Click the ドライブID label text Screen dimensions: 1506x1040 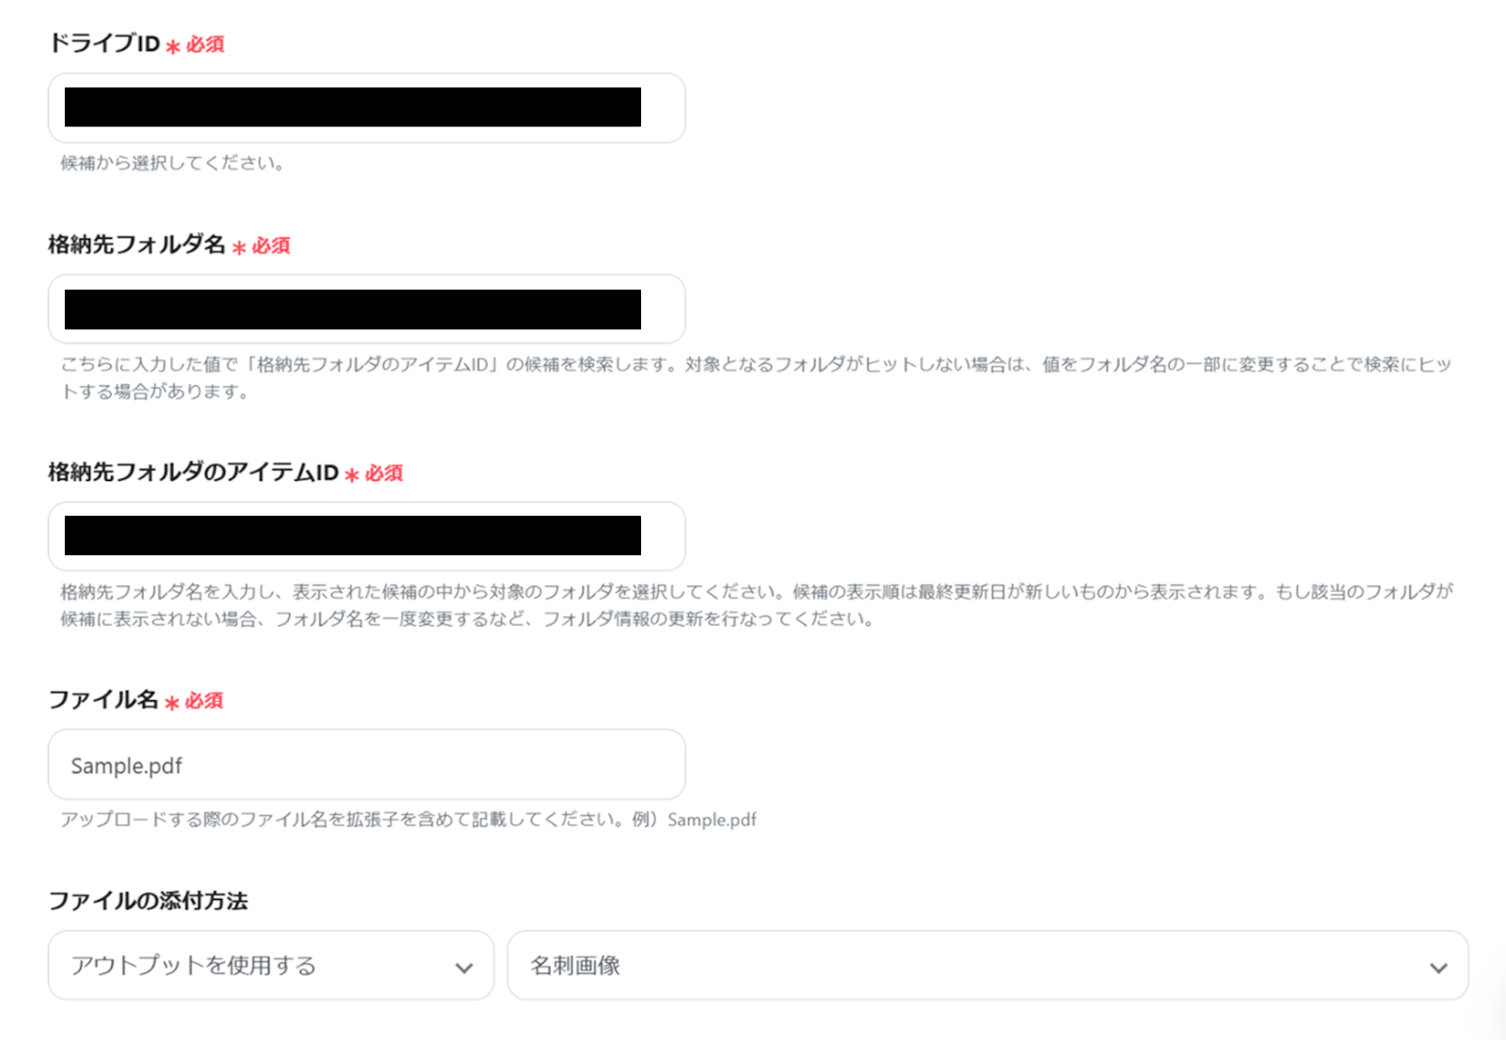104,43
